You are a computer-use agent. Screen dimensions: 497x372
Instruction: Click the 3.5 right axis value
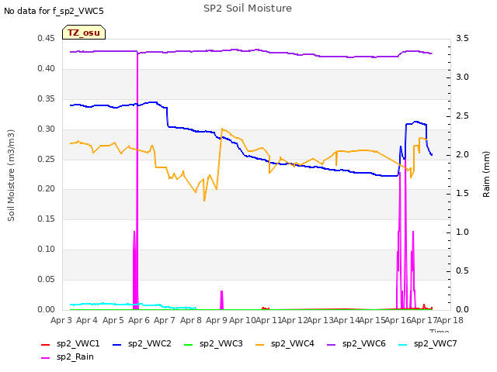pyautogui.click(x=462, y=39)
